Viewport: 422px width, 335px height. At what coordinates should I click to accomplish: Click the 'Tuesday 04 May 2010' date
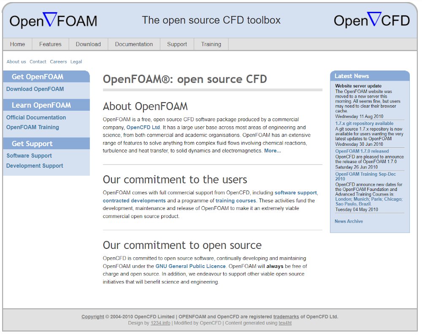[x=357, y=210]
